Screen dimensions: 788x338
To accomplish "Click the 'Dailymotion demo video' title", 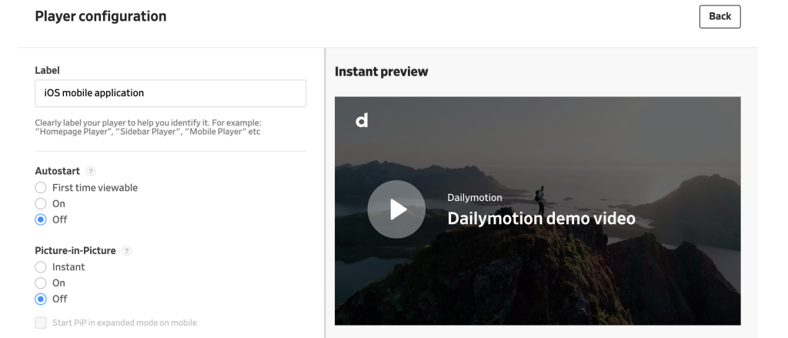I will (541, 219).
